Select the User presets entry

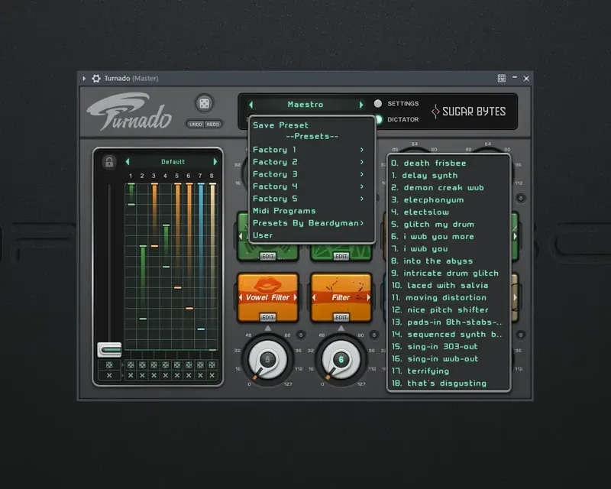click(312, 235)
